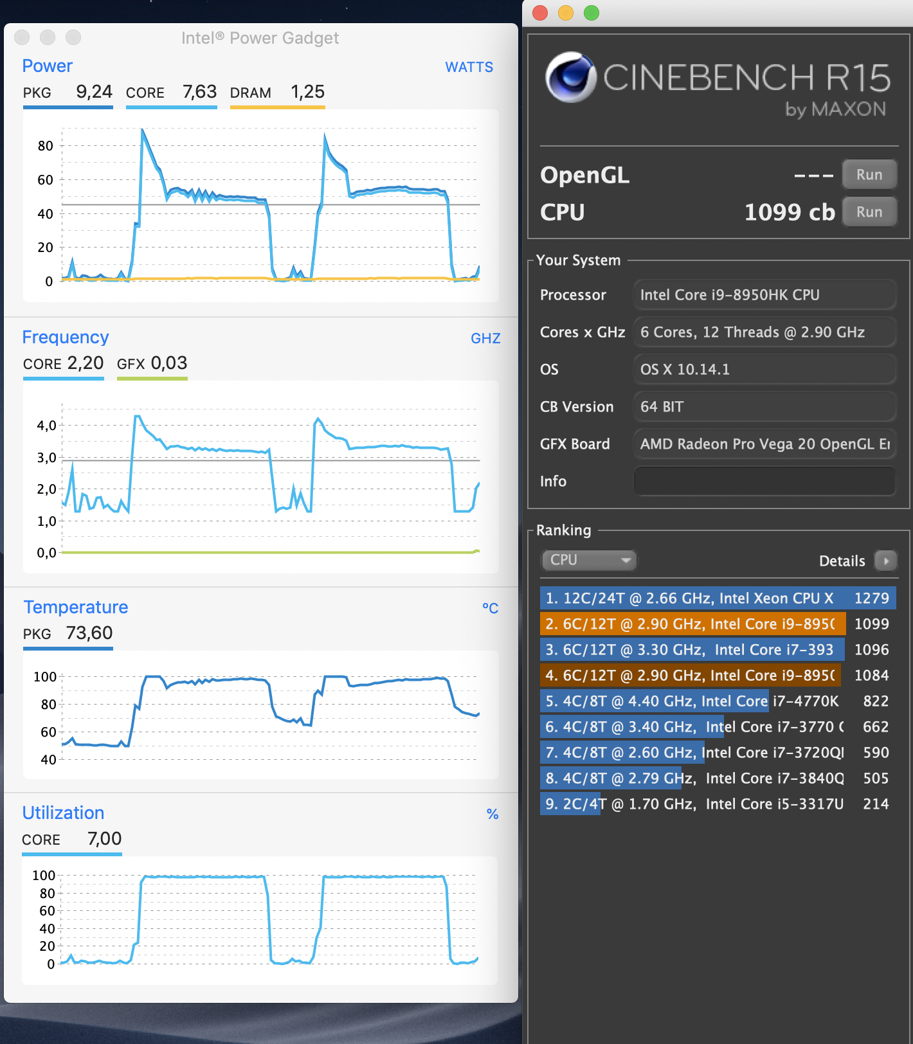Screen dimensions: 913x1044
Task: Click the PKG power value 9,24
Action: point(94,92)
